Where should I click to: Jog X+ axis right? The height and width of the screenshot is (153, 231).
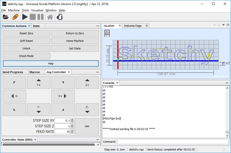[x=63, y=96]
